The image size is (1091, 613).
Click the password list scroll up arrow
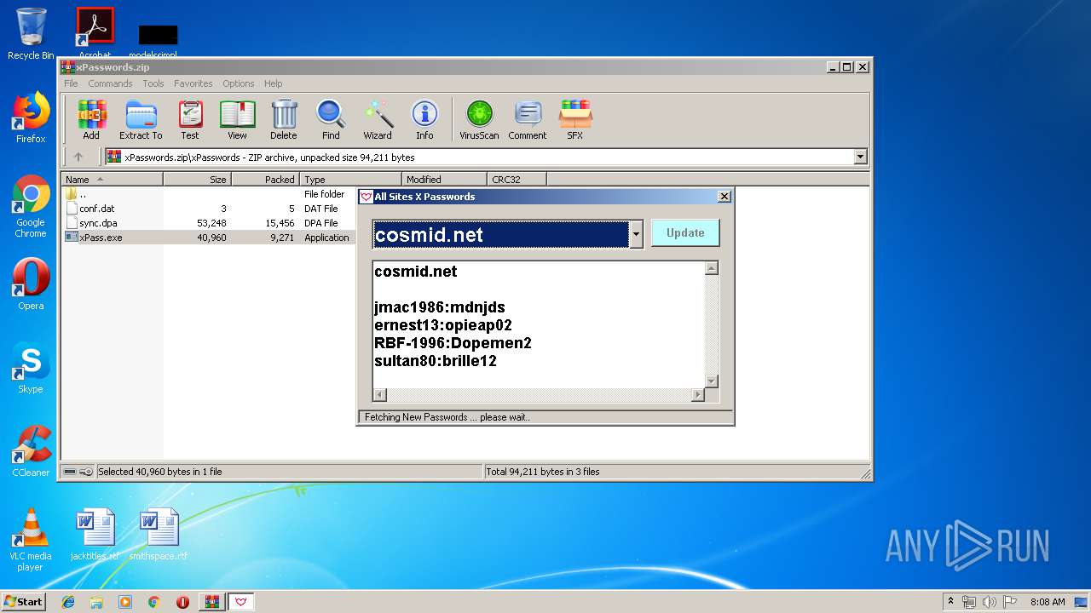[712, 268]
